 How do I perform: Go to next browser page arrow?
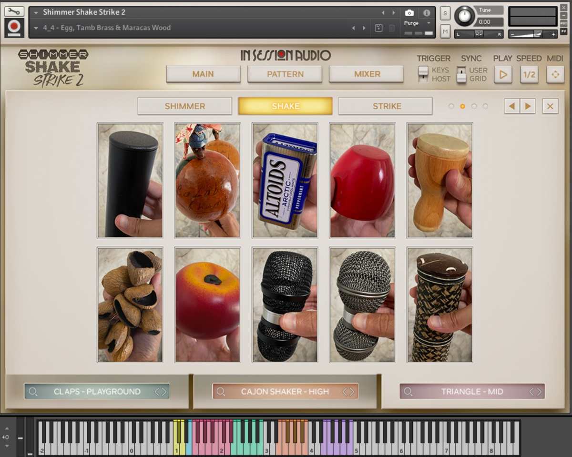click(x=528, y=106)
